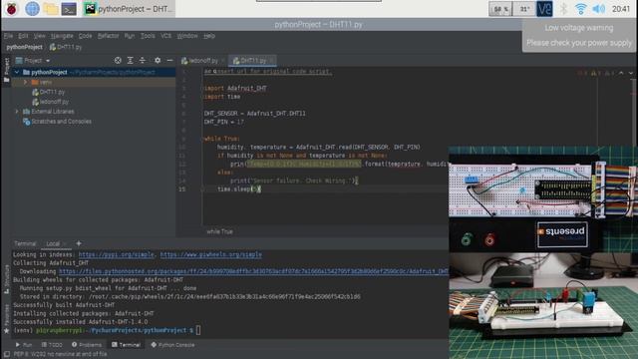Open the Run menu
Viewport: 638px width, 359px height.
pos(130,36)
